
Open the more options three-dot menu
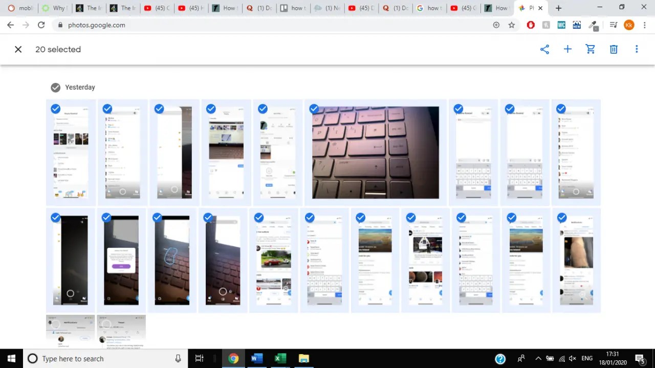637,49
